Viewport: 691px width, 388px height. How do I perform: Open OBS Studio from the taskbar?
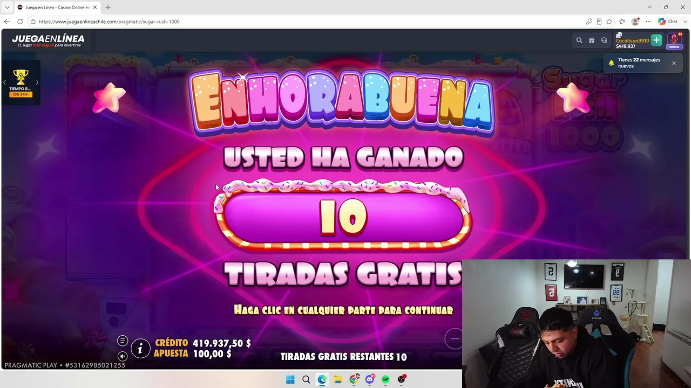click(x=401, y=379)
